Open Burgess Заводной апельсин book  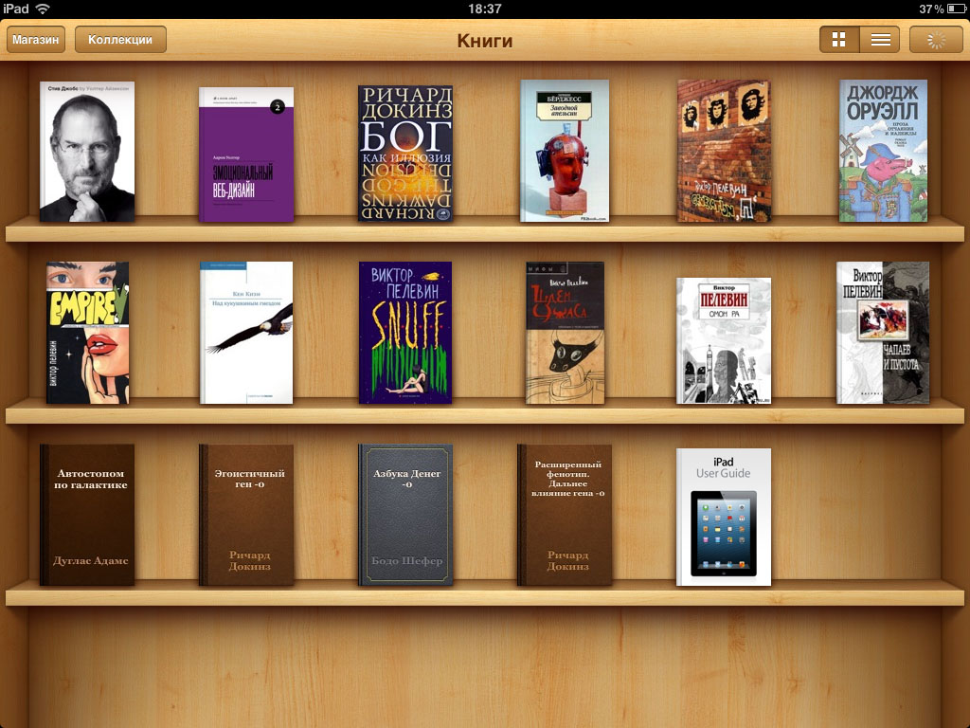[565, 151]
